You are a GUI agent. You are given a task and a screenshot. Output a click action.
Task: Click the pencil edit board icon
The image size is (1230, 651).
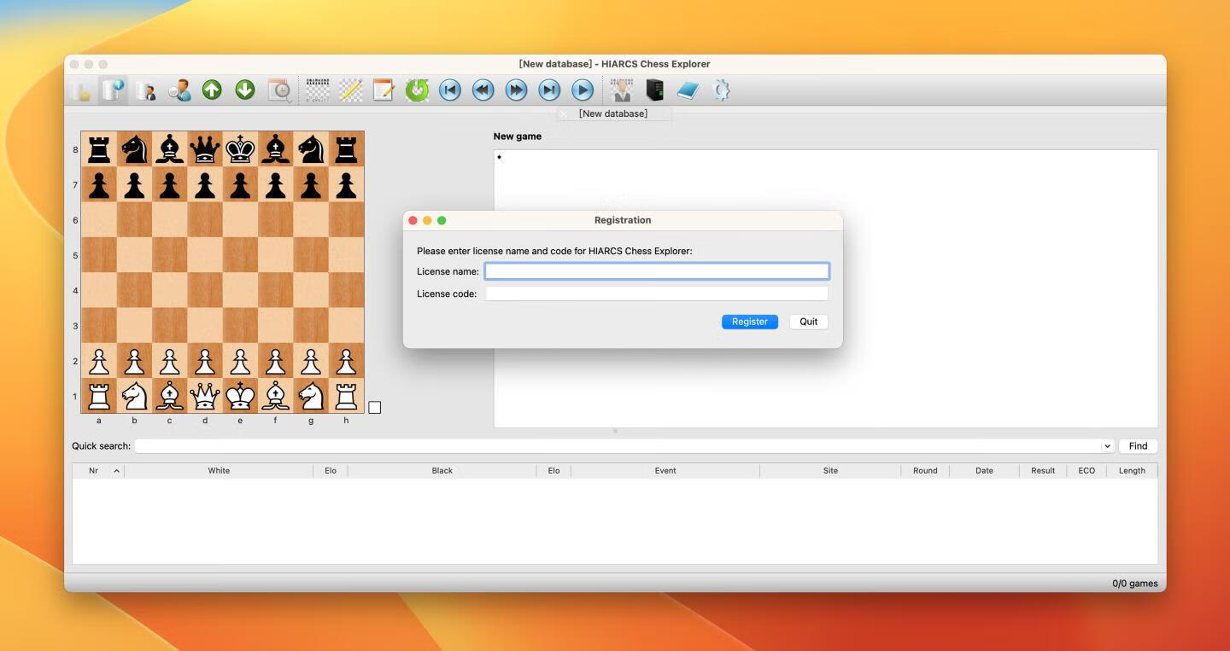351,90
